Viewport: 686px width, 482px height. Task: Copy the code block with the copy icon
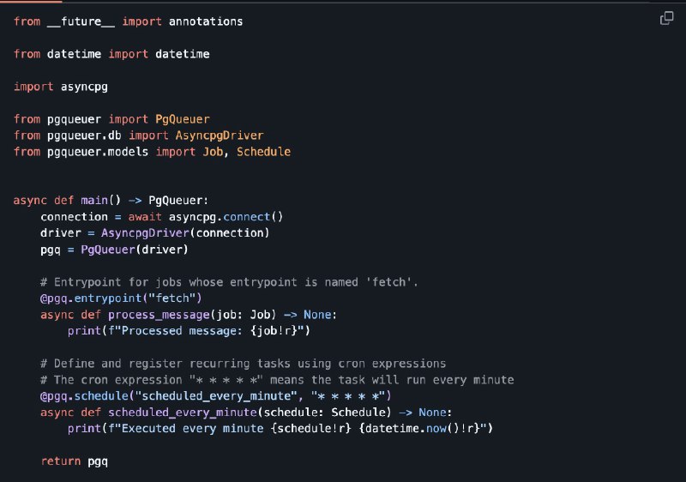pyautogui.click(x=666, y=18)
